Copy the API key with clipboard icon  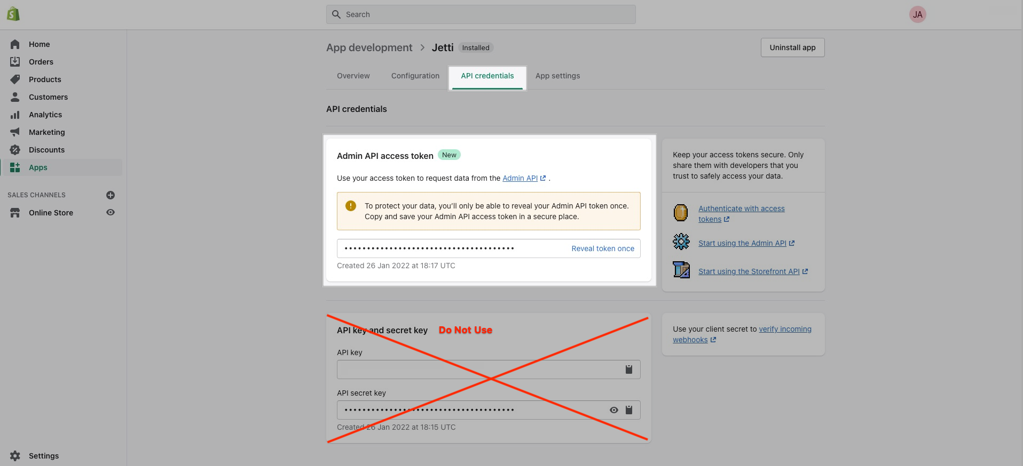click(629, 369)
